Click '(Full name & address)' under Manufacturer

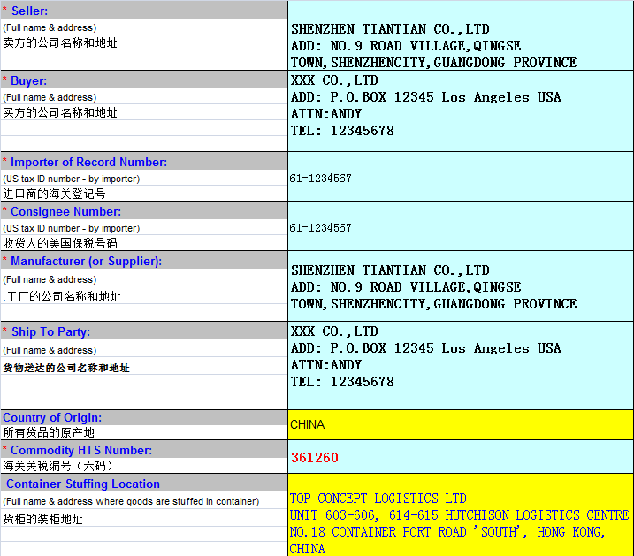[50, 279]
